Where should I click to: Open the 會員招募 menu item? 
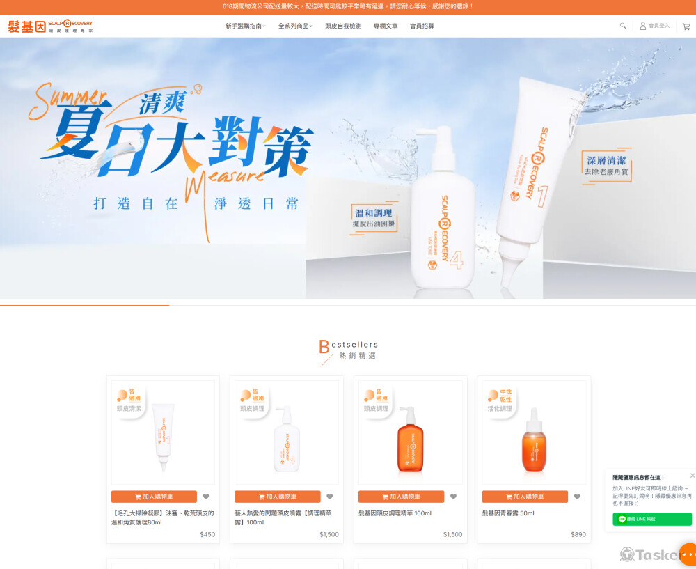[x=422, y=26]
